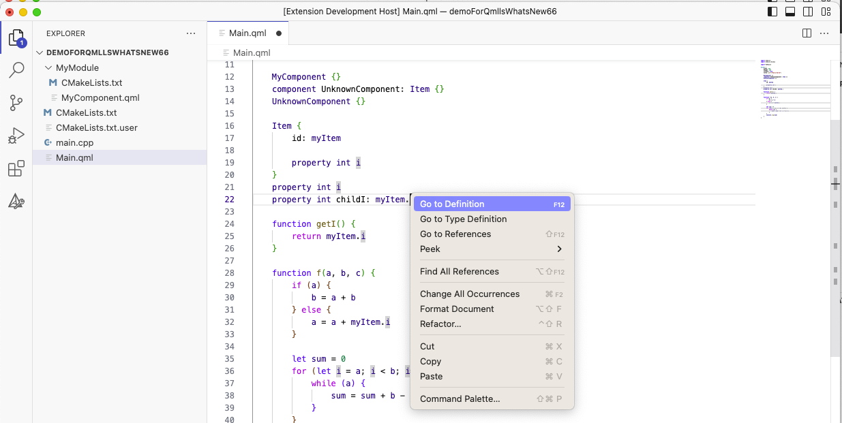Toggle the primary side bar visibility
Image resolution: width=842 pixels, height=423 pixels.
[x=773, y=11]
